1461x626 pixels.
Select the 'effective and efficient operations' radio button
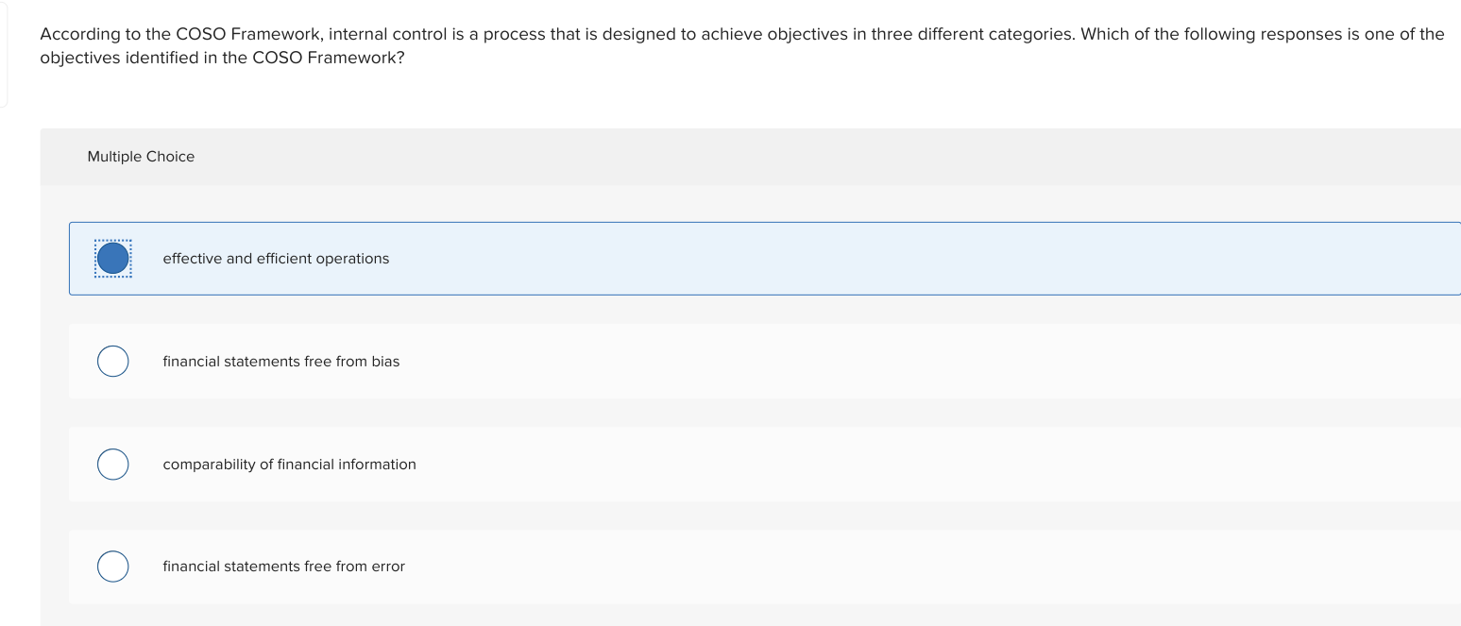[x=112, y=257]
